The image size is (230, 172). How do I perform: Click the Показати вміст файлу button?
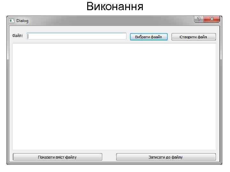(57, 157)
